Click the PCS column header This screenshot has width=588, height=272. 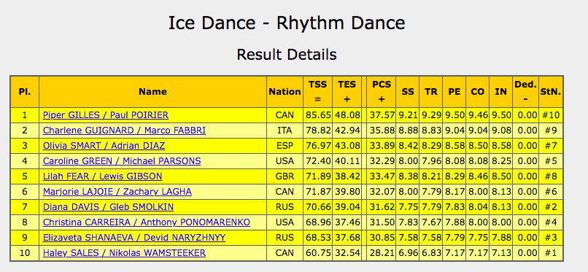(x=382, y=92)
